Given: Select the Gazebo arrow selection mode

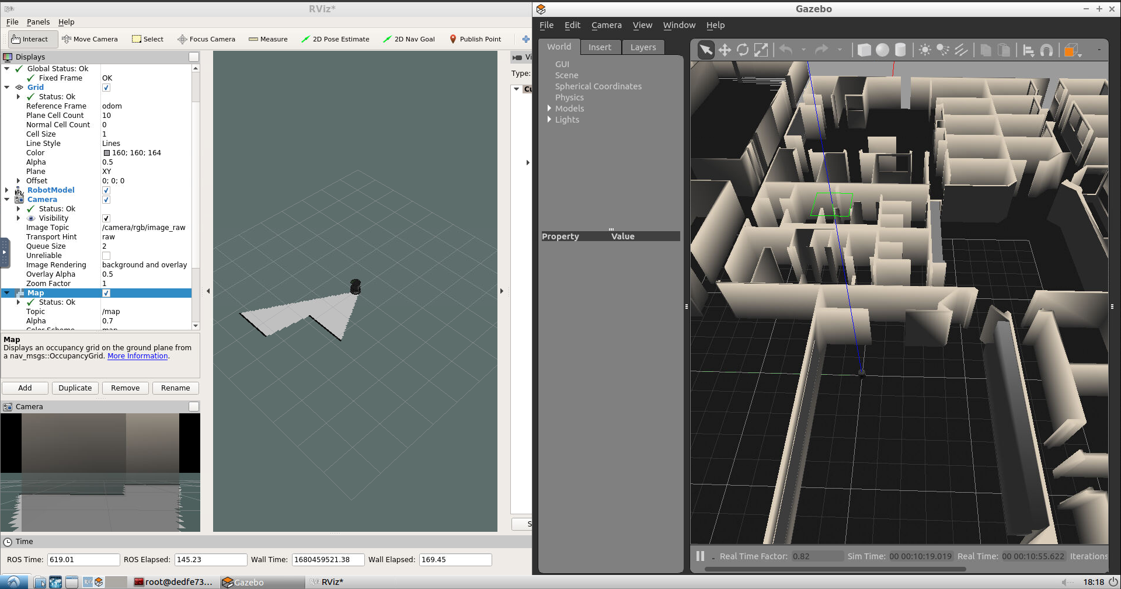Looking at the screenshot, I should pos(706,50).
